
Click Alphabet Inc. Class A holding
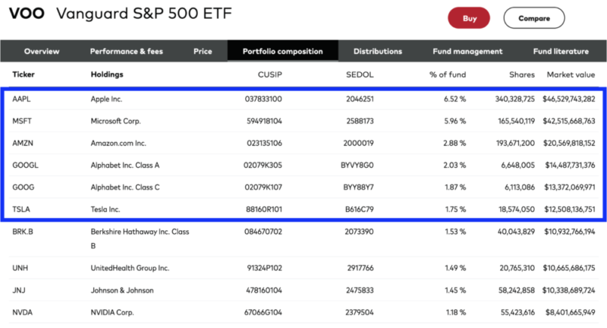125,166
